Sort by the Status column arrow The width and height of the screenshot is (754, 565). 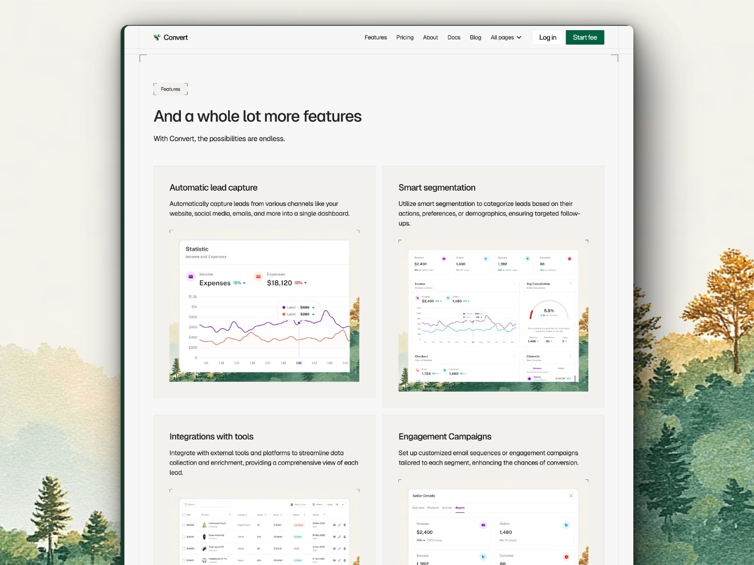304,515
